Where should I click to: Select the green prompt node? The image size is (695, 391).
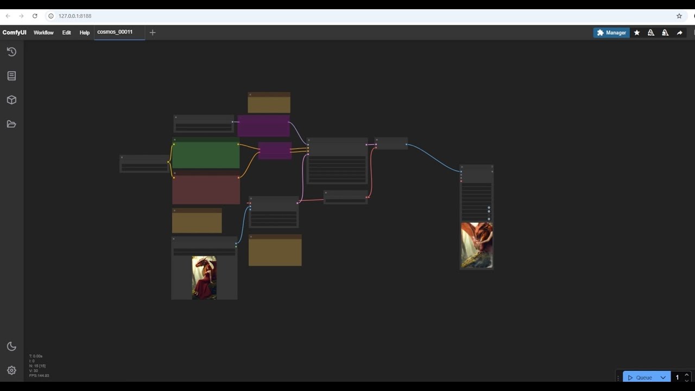tap(206, 154)
